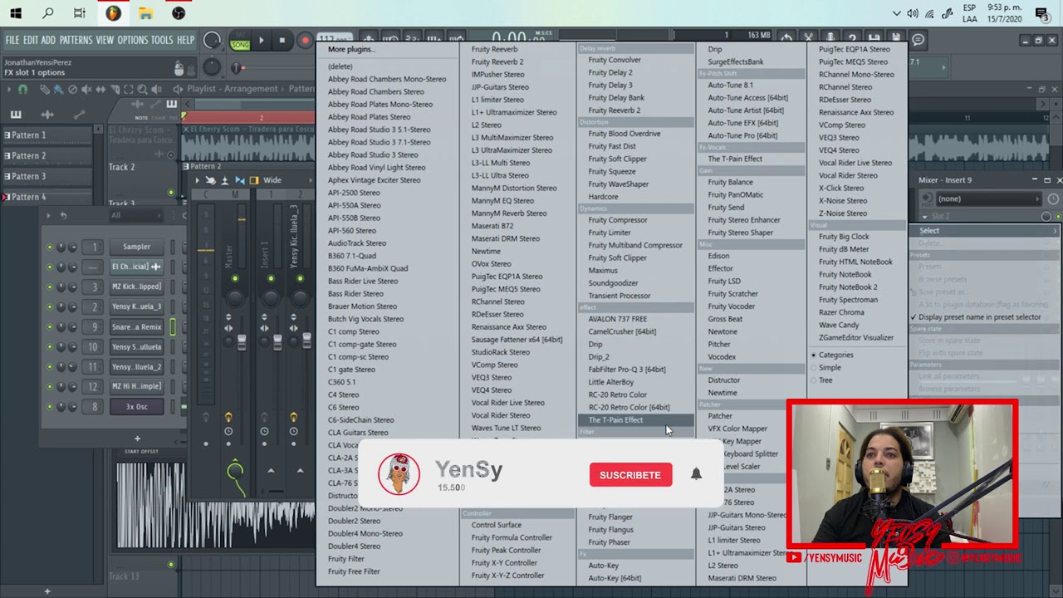
Task: Adjust Insert 1 volume fader
Action: tap(277, 342)
